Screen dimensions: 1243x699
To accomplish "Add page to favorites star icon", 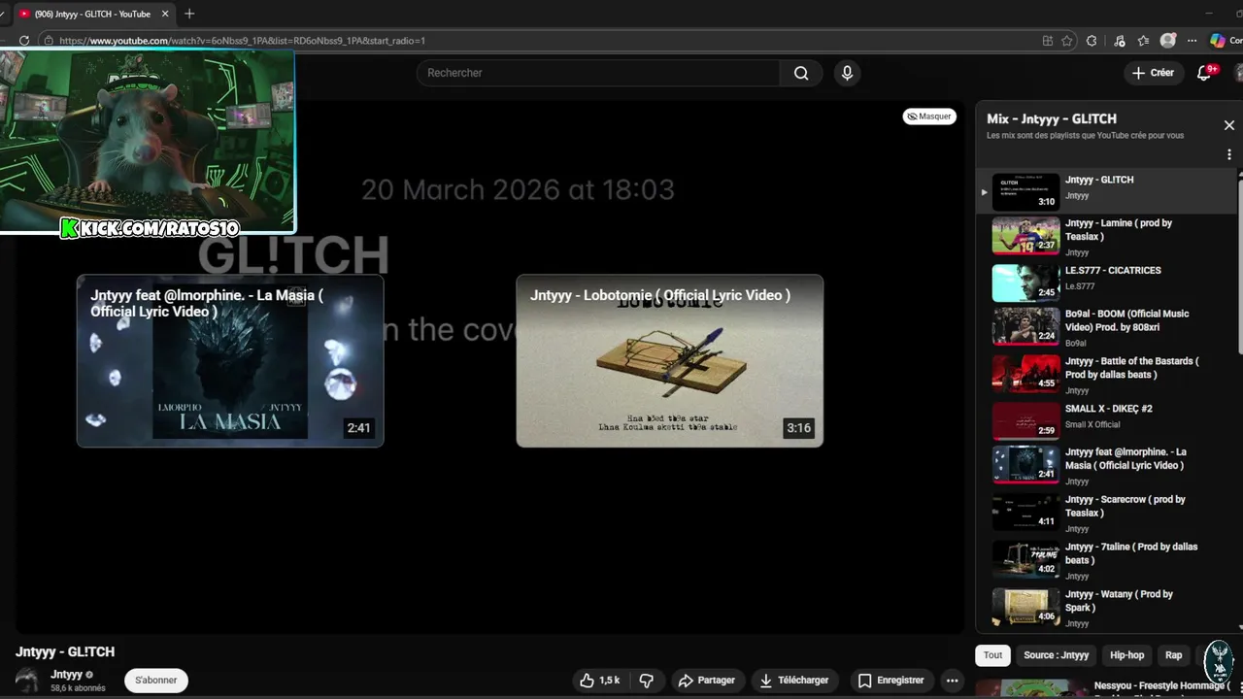I will 1067,41.
